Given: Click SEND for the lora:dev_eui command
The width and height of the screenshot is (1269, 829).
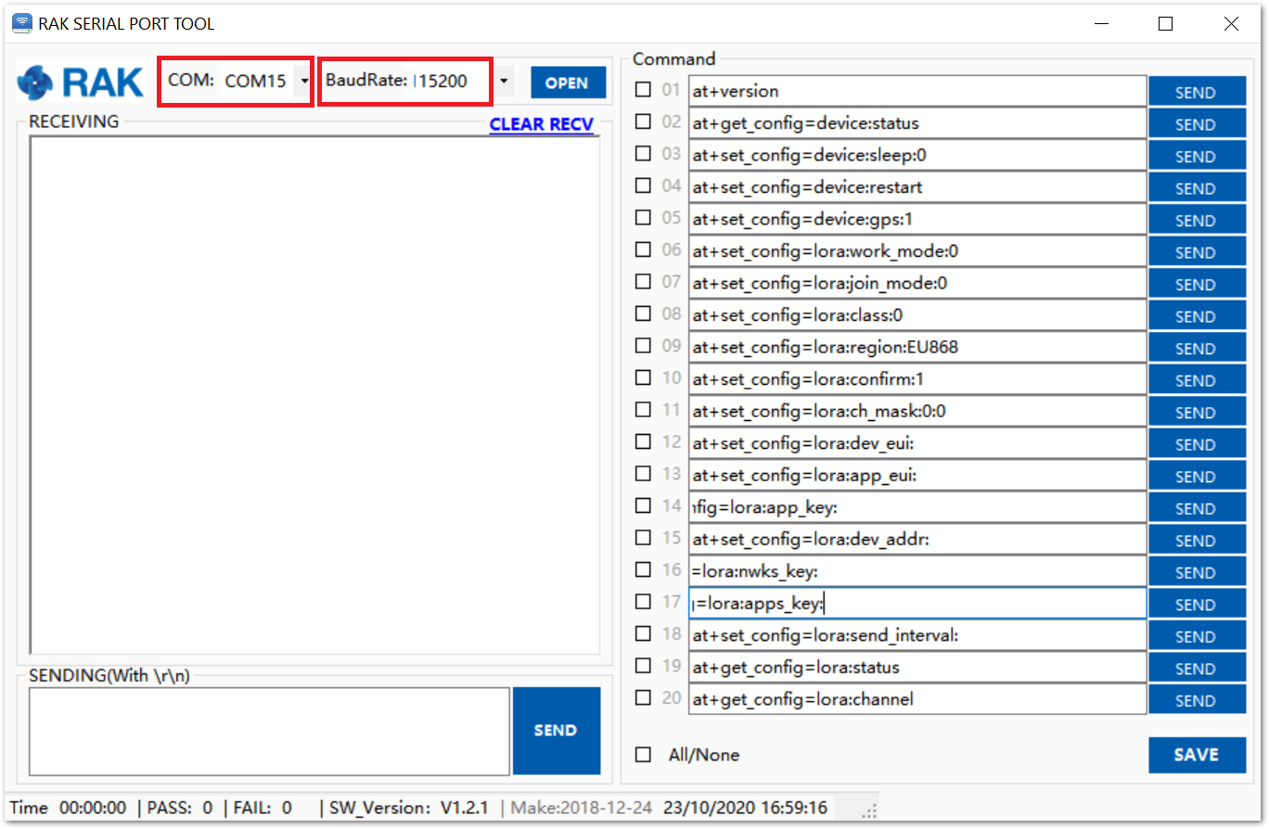Looking at the screenshot, I should [1197, 444].
